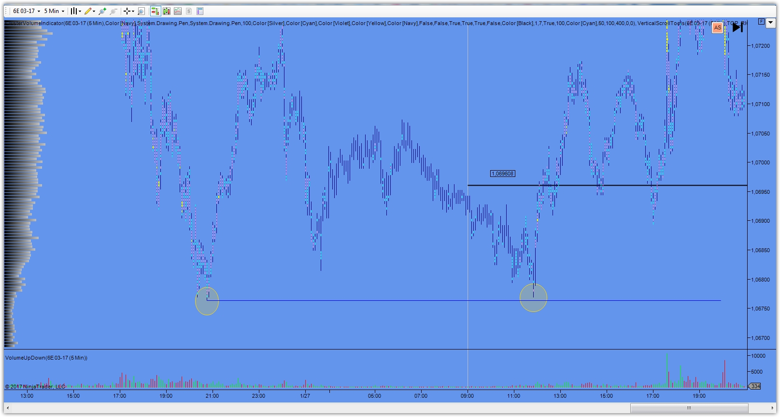This screenshot has width=780, height=417.
Task: Select the crosshair cursor icon
Action: click(127, 11)
